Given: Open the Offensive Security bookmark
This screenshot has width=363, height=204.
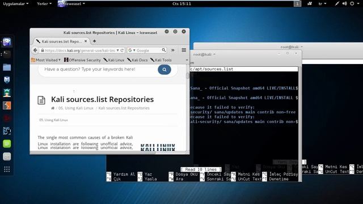Looking at the screenshot, I should (82, 60).
